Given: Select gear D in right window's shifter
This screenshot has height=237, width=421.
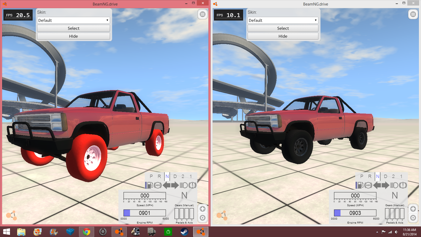Looking at the screenshot, I should point(385,176).
